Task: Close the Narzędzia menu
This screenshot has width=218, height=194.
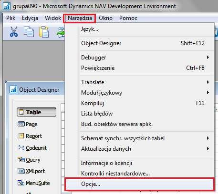Action: pyautogui.click(x=80, y=18)
